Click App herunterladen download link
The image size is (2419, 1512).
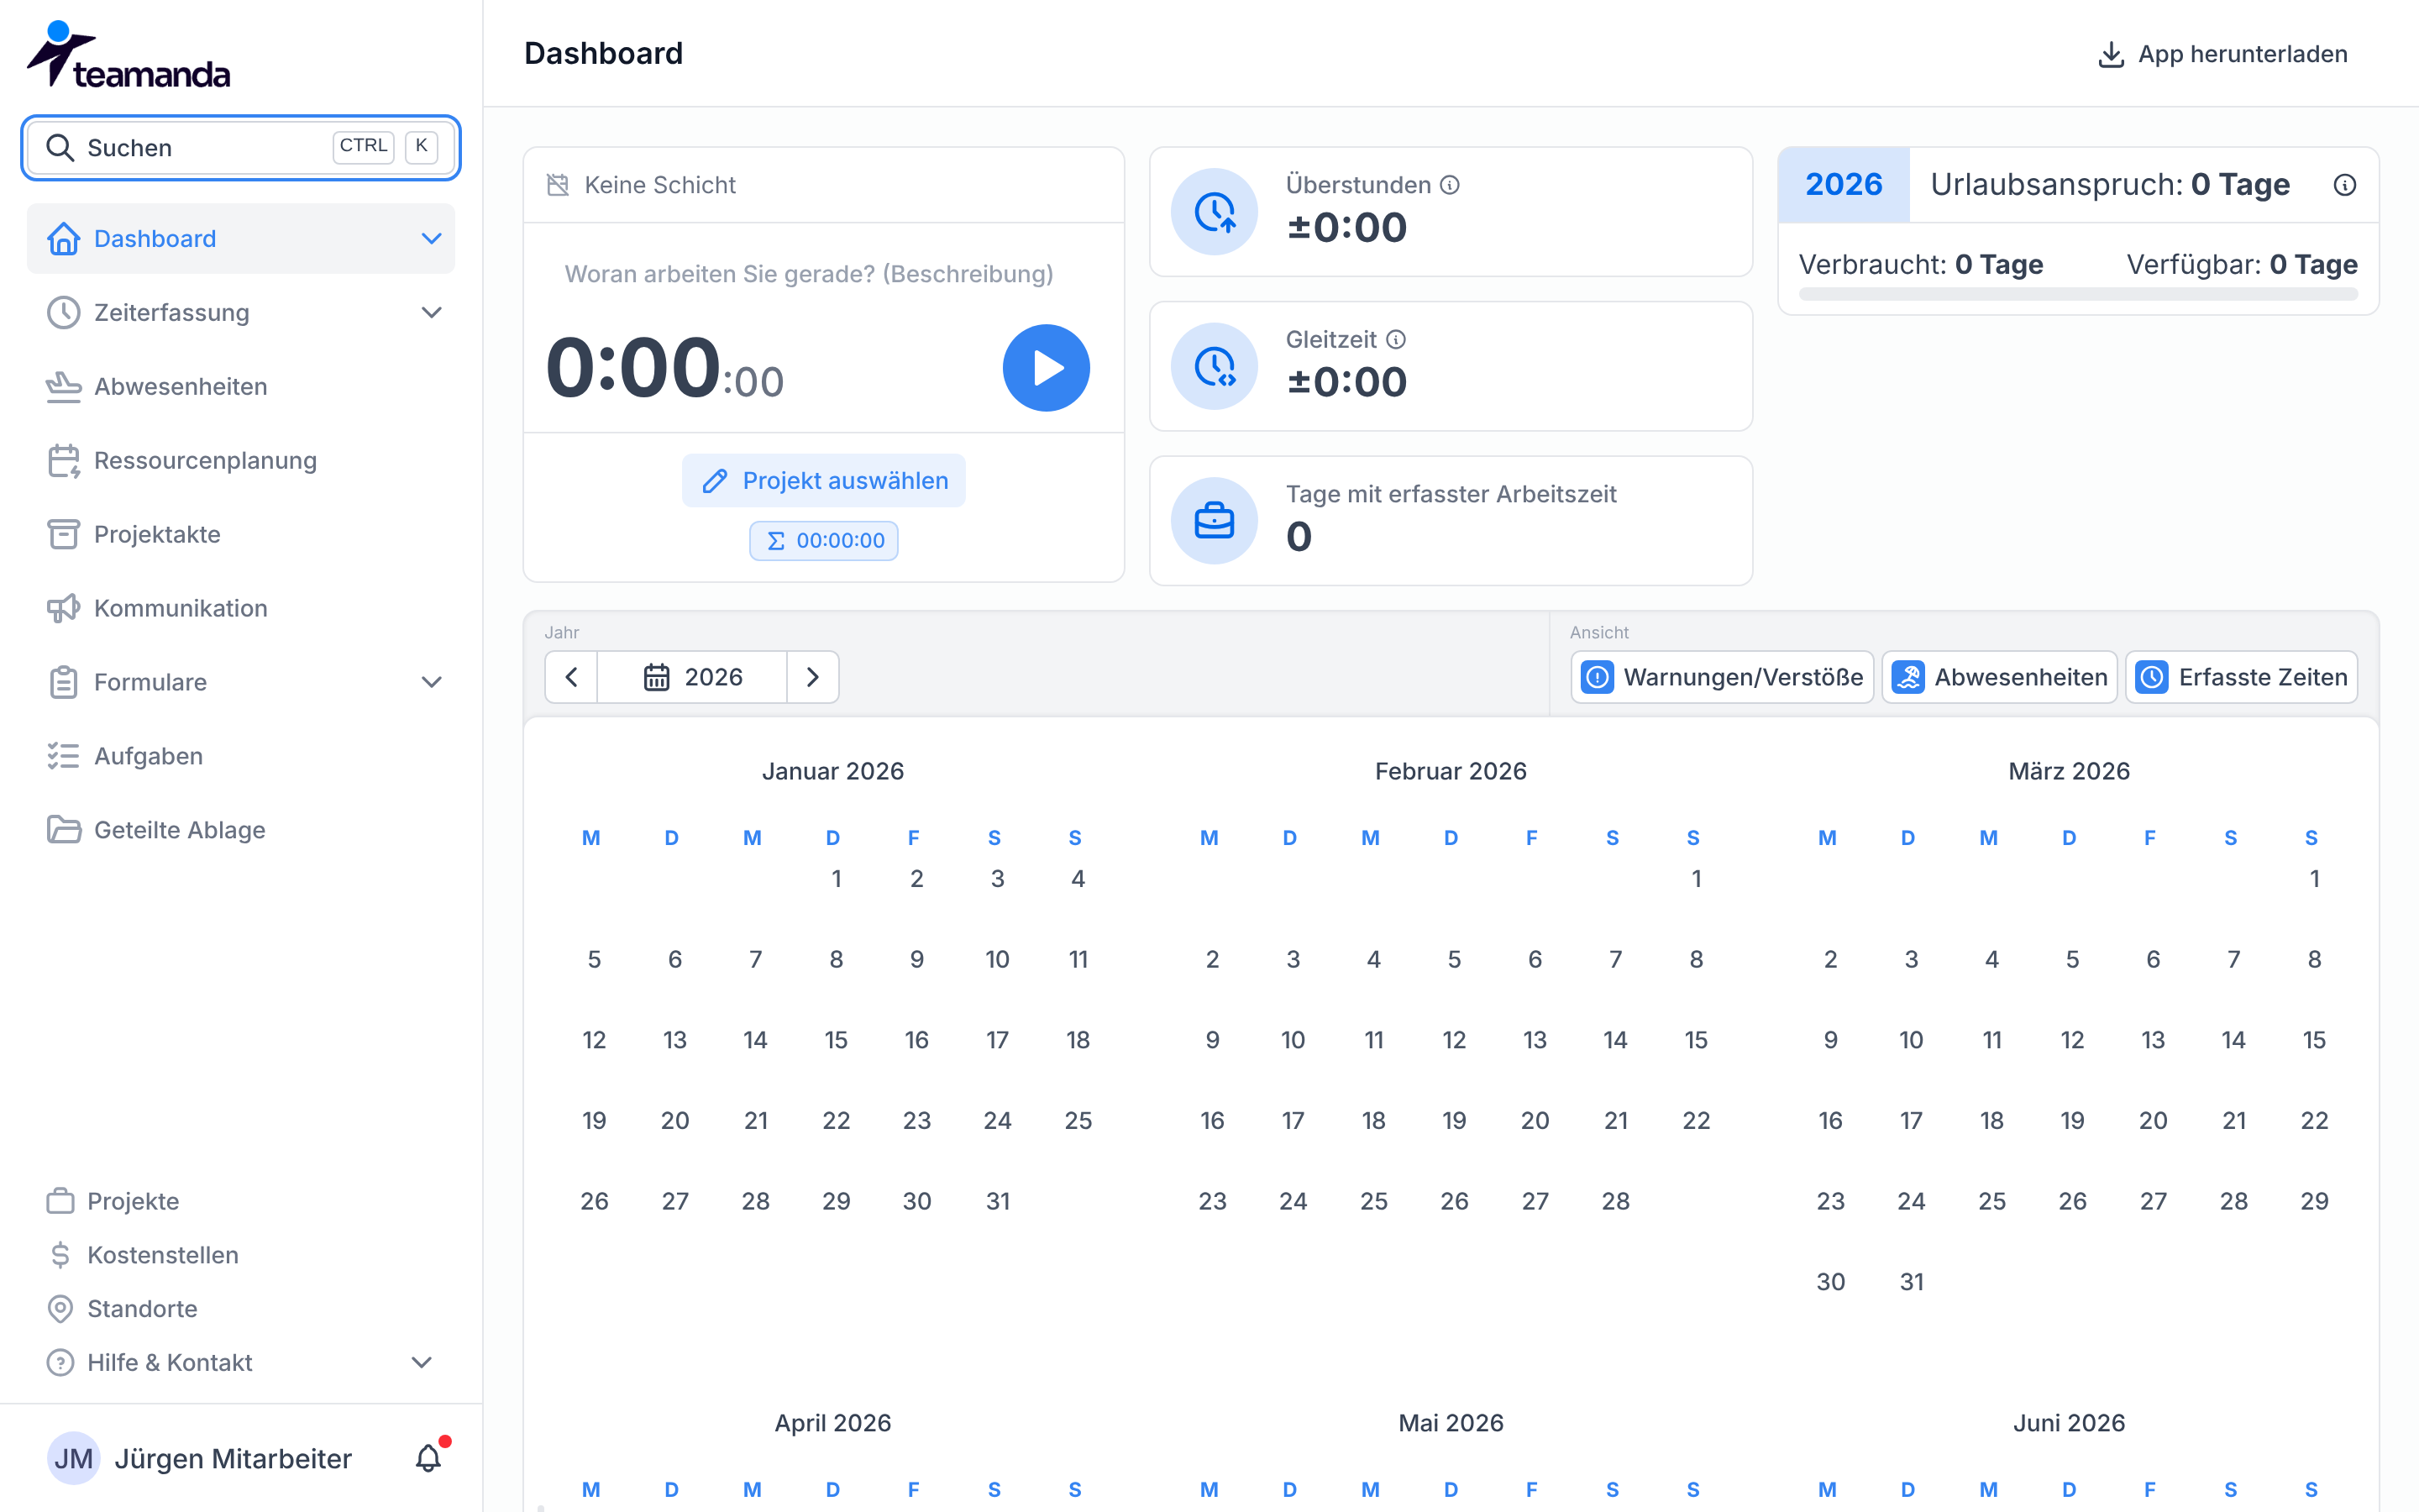[2222, 54]
